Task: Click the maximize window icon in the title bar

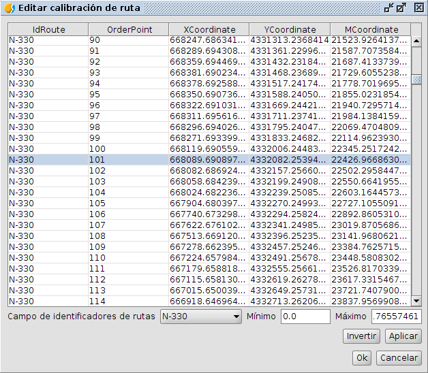Action: 402,8
